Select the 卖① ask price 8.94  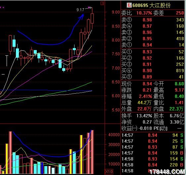[147, 45]
